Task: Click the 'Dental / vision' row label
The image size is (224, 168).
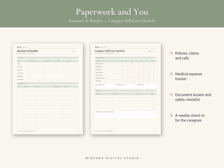Action: tap(20, 70)
